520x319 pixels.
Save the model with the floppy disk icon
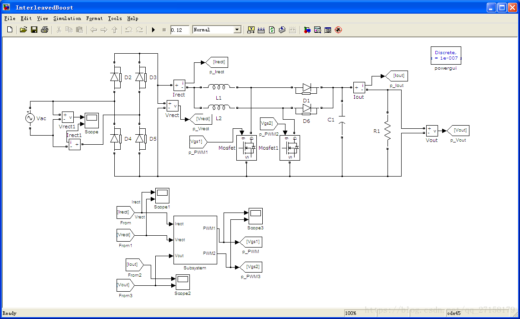click(34, 30)
